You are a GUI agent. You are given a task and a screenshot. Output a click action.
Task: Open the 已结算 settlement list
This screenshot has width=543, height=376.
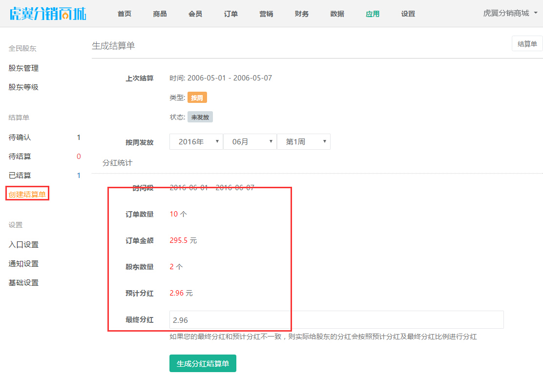[20, 176]
